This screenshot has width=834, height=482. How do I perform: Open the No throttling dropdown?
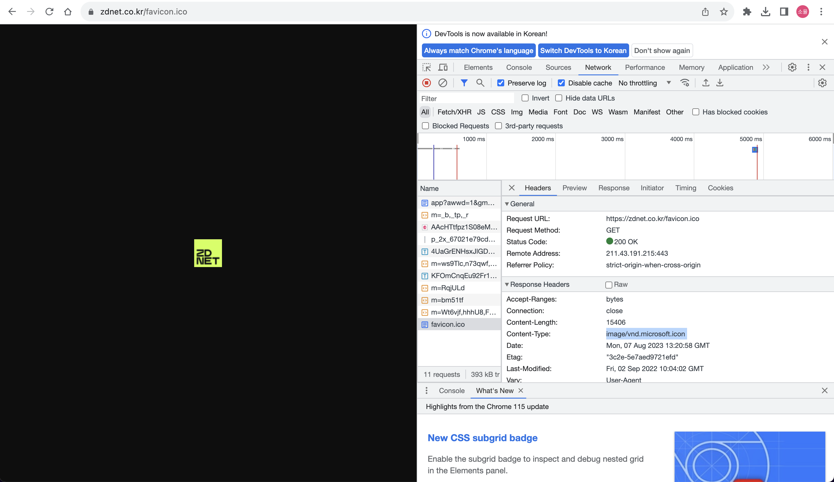click(644, 83)
